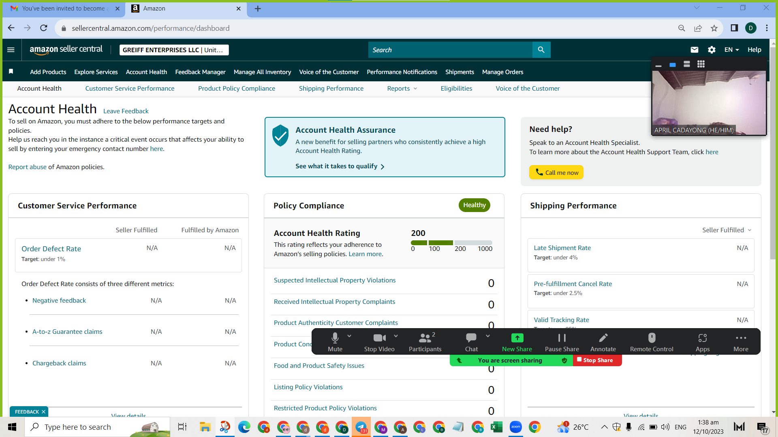Image resolution: width=778 pixels, height=437 pixels.
Task: Expand the Zoom microphone options arrow
Action: (x=349, y=336)
